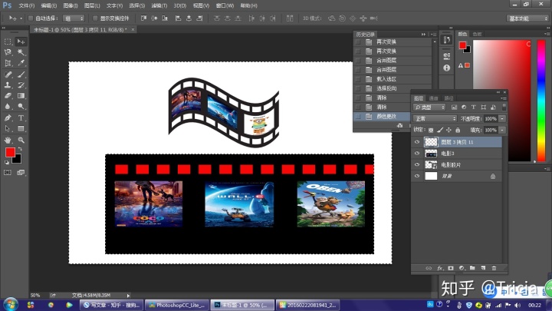Click the foreground color red swatch in toolbox
The image size is (552, 311).
(x=10, y=152)
